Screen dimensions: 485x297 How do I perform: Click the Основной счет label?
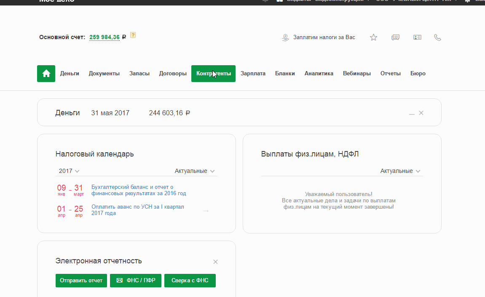point(62,37)
